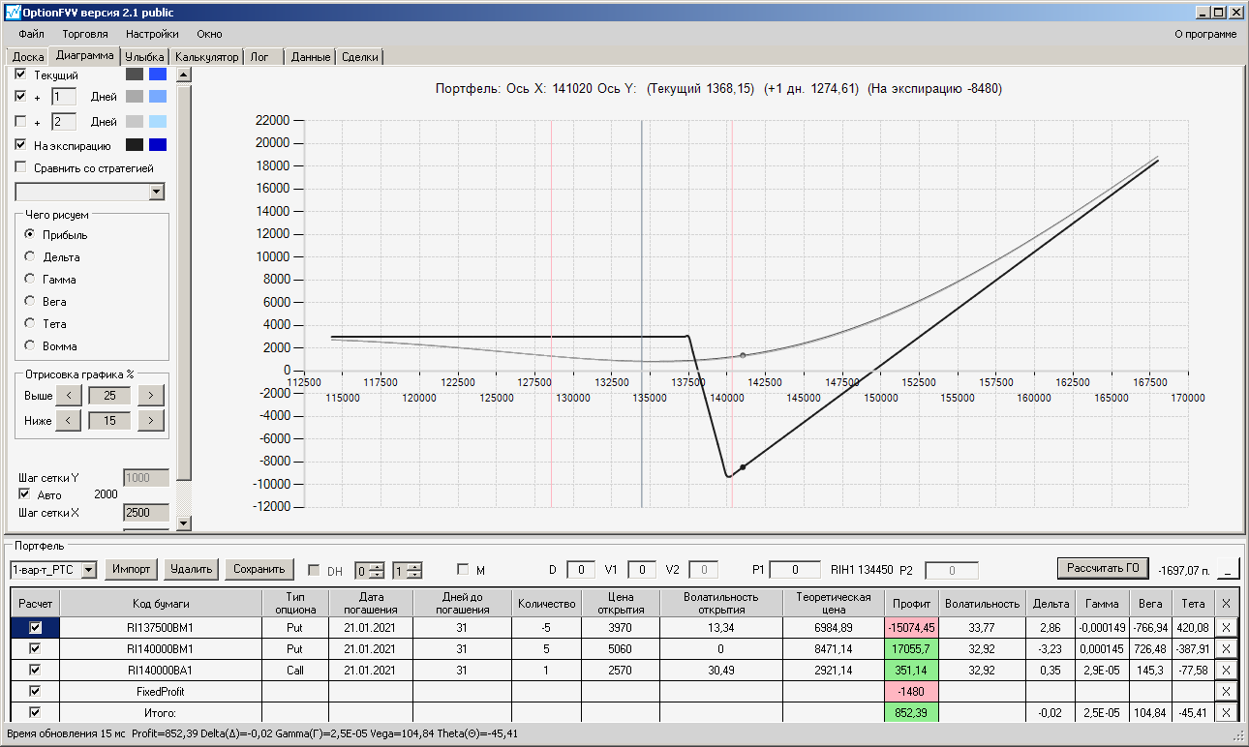Image resolution: width=1249 pixels, height=747 pixels.
Task: Switch to the Доска tab
Action: point(28,57)
